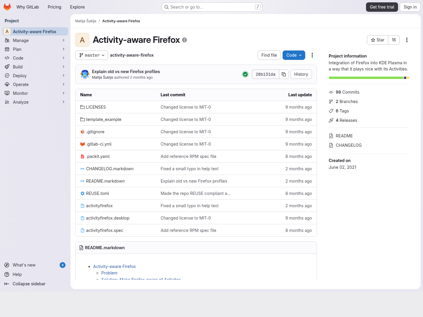Expand the Plan sidebar section
The height and width of the screenshot is (317, 423).
click(35, 49)
